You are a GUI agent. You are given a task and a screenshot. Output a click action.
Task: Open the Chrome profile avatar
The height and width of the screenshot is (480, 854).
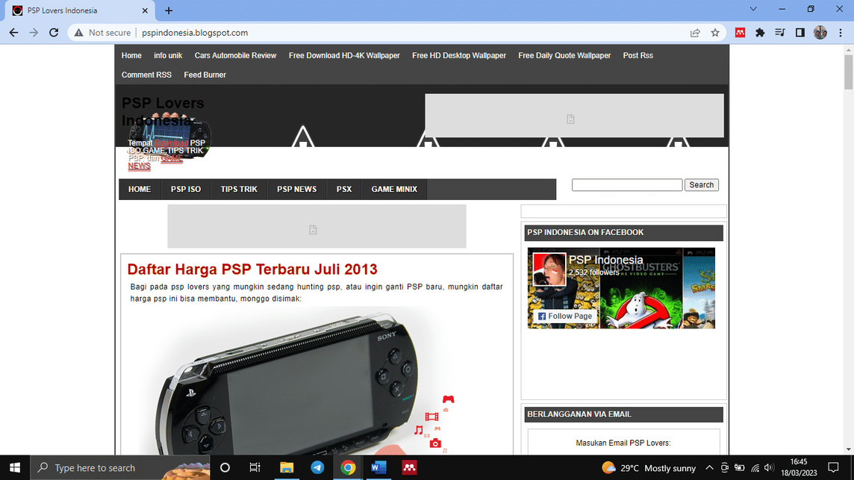[820, 33]
